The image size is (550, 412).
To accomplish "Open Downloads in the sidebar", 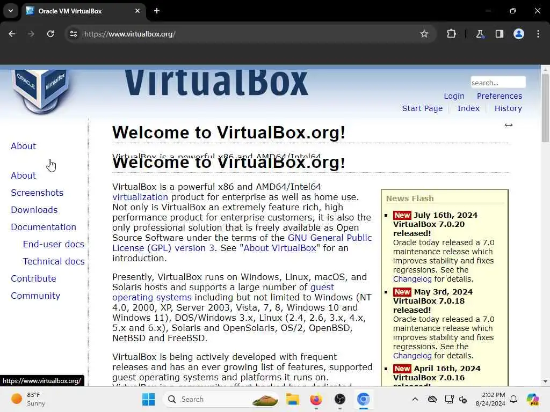I will click(34, 210).
